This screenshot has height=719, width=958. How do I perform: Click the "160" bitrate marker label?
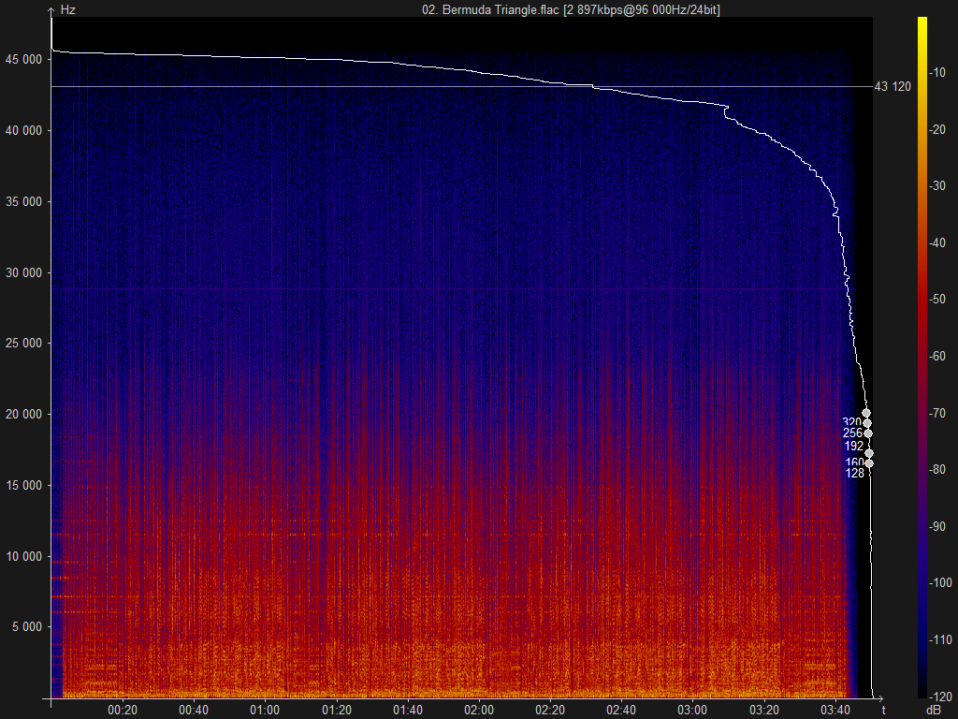coord(855,462)
